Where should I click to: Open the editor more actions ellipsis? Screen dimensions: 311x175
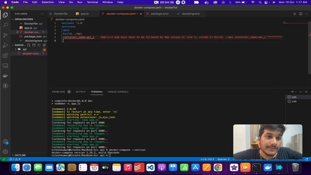(307, 14)
